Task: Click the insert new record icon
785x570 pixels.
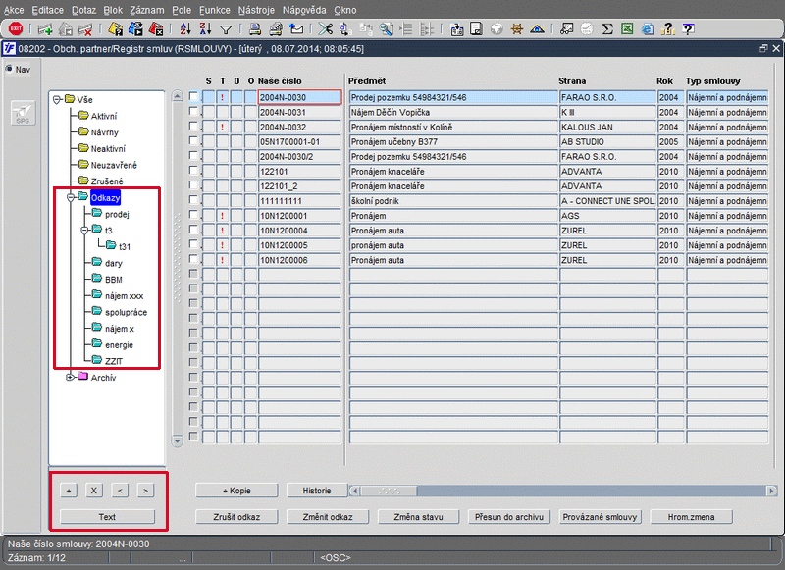Action: click(x=45, y=29)
